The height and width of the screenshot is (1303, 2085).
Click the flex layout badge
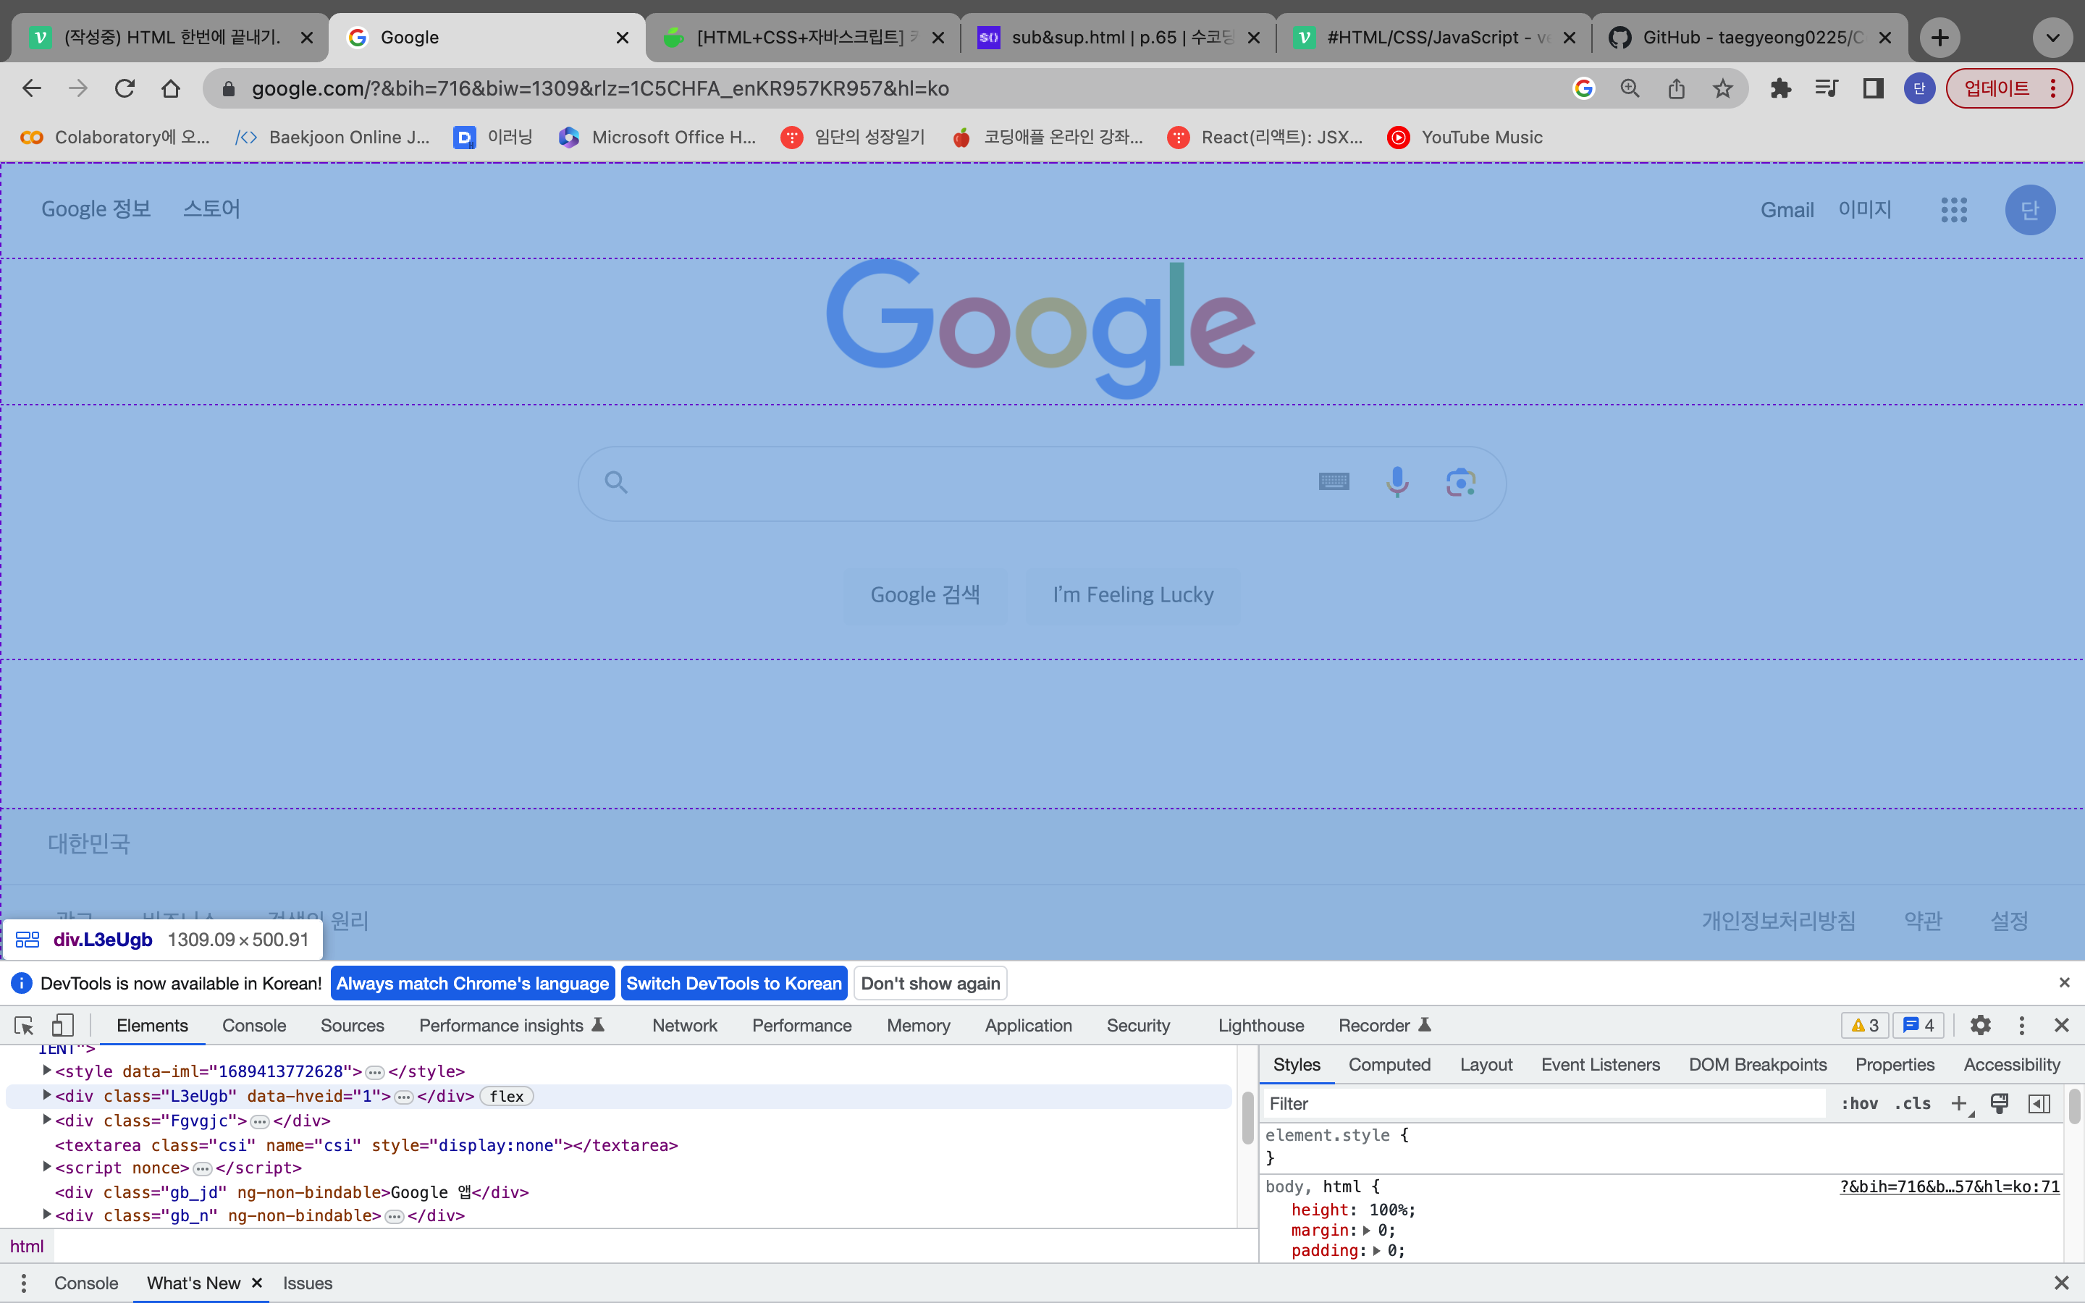pos(507,1096)
